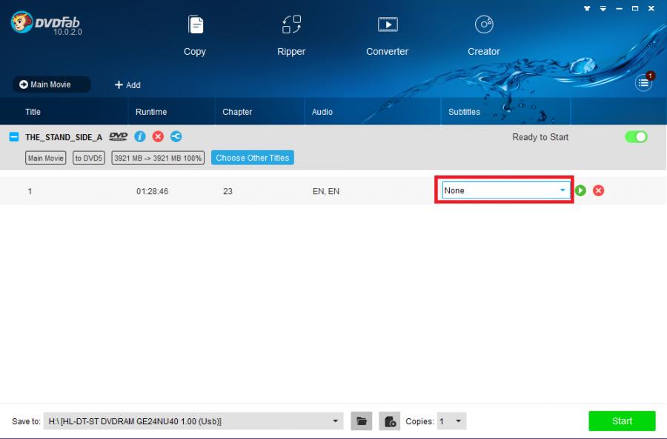Click the green Start button

coord(622,420)
